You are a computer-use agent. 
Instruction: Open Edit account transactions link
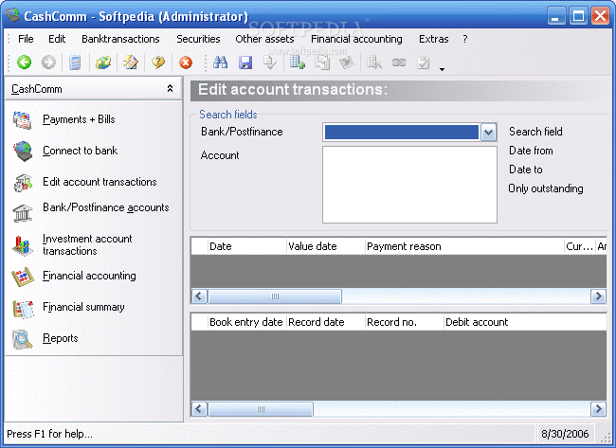point(100,182)
